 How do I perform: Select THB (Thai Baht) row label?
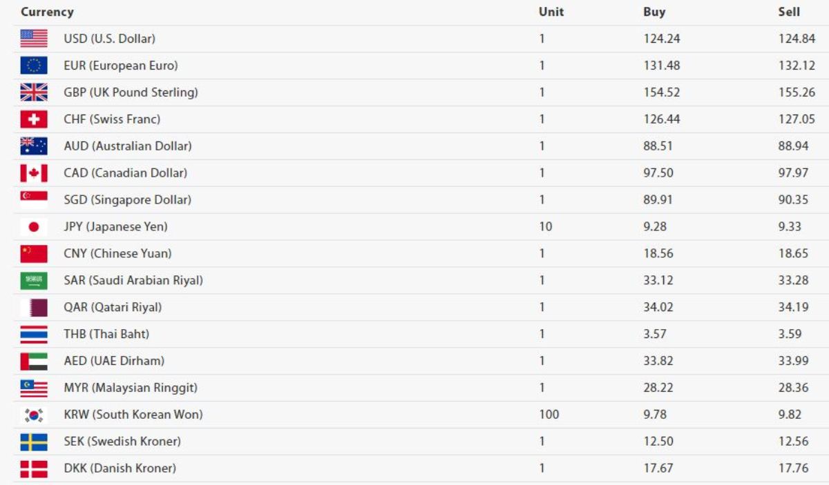point(106,334)
